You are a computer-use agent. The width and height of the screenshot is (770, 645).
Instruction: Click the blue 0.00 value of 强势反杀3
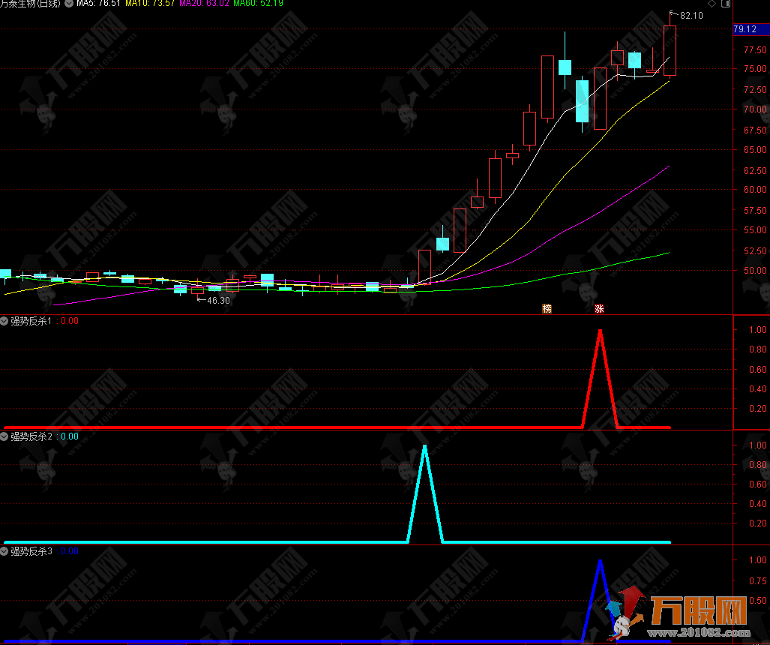point(70,552)
